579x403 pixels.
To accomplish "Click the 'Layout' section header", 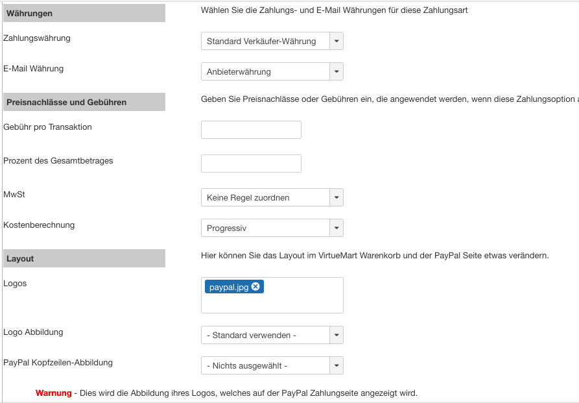I will pyautogui.click(x=20, y=258).
